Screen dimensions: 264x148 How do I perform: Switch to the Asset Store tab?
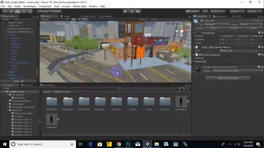click(x=88, y=16)
